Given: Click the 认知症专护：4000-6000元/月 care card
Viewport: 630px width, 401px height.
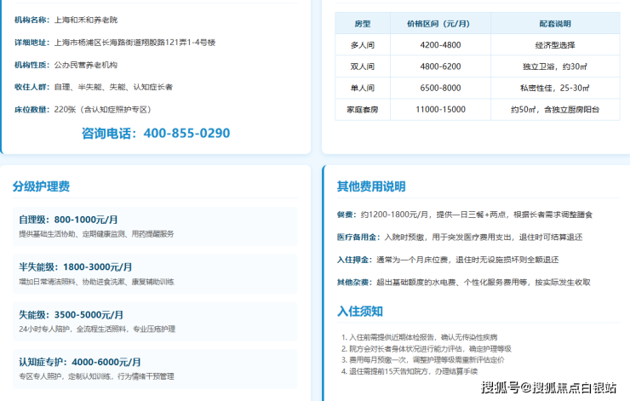Looking at the screenshot, I should 155,369.
